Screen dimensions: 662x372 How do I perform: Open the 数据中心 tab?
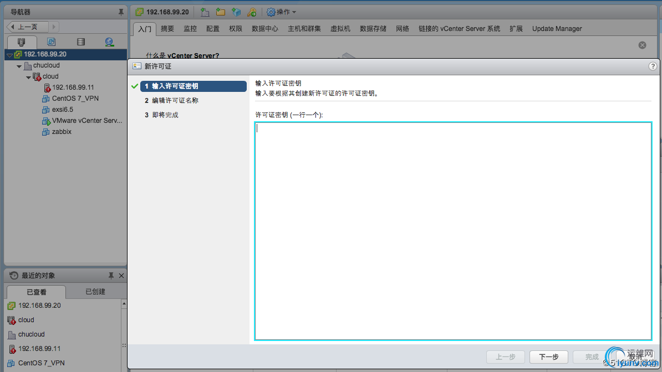(264, 29)
